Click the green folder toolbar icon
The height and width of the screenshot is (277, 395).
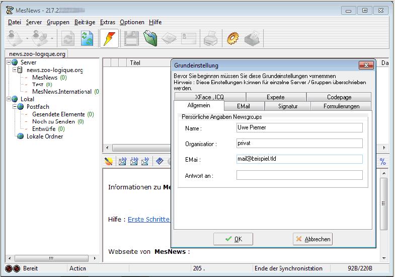(150, 39)
